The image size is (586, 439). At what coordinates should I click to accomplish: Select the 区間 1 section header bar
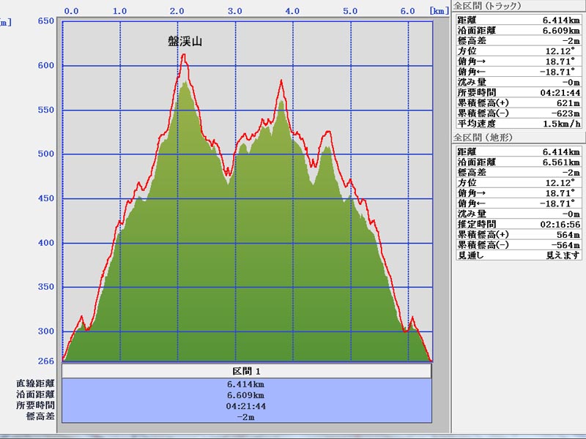point(246,371)
